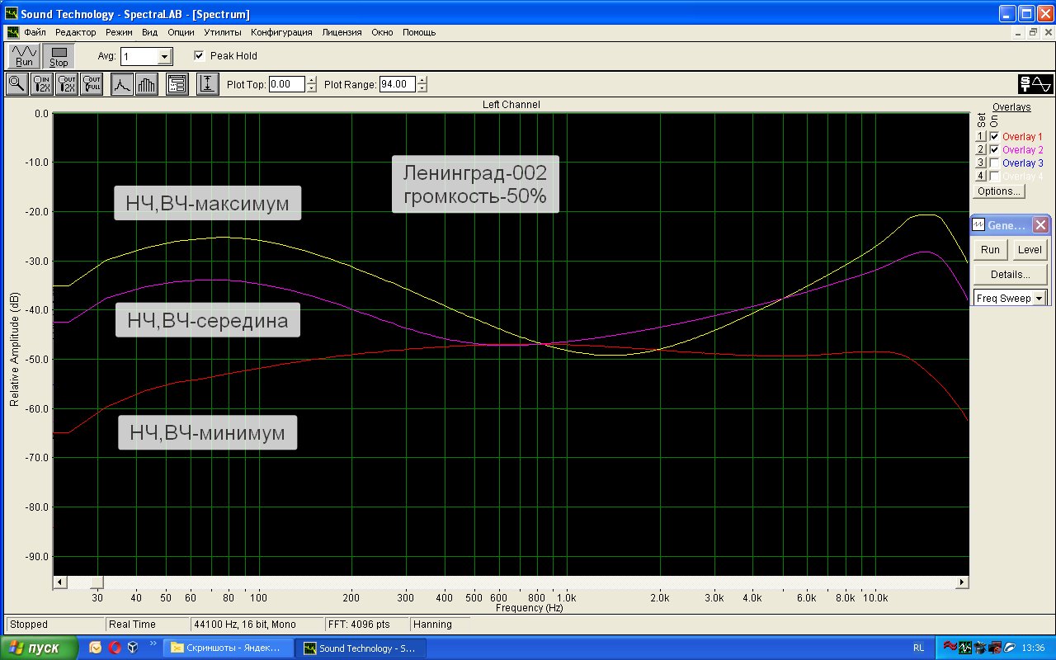This screenshot has height=660, width=1056.
Task: Toggle the Peak Hold checkbox
Action: (x=199, y=56)
